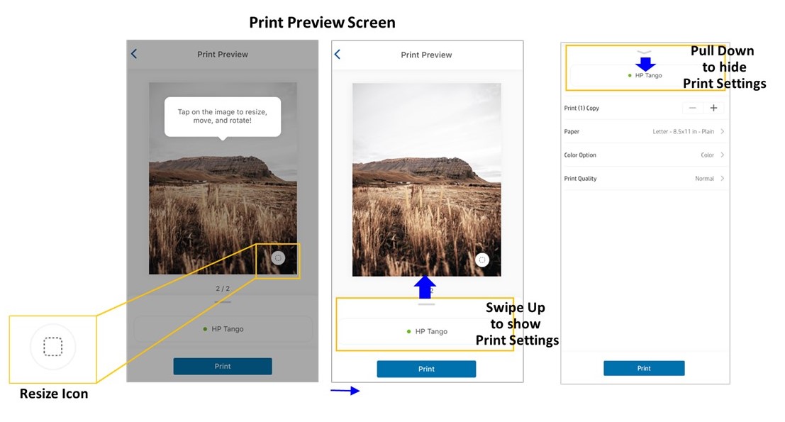Image resolution: width=785 pixels, height=422 pixels.
Task: Tap the resize icon on the middle preview photo
Action: click(482, 260)
